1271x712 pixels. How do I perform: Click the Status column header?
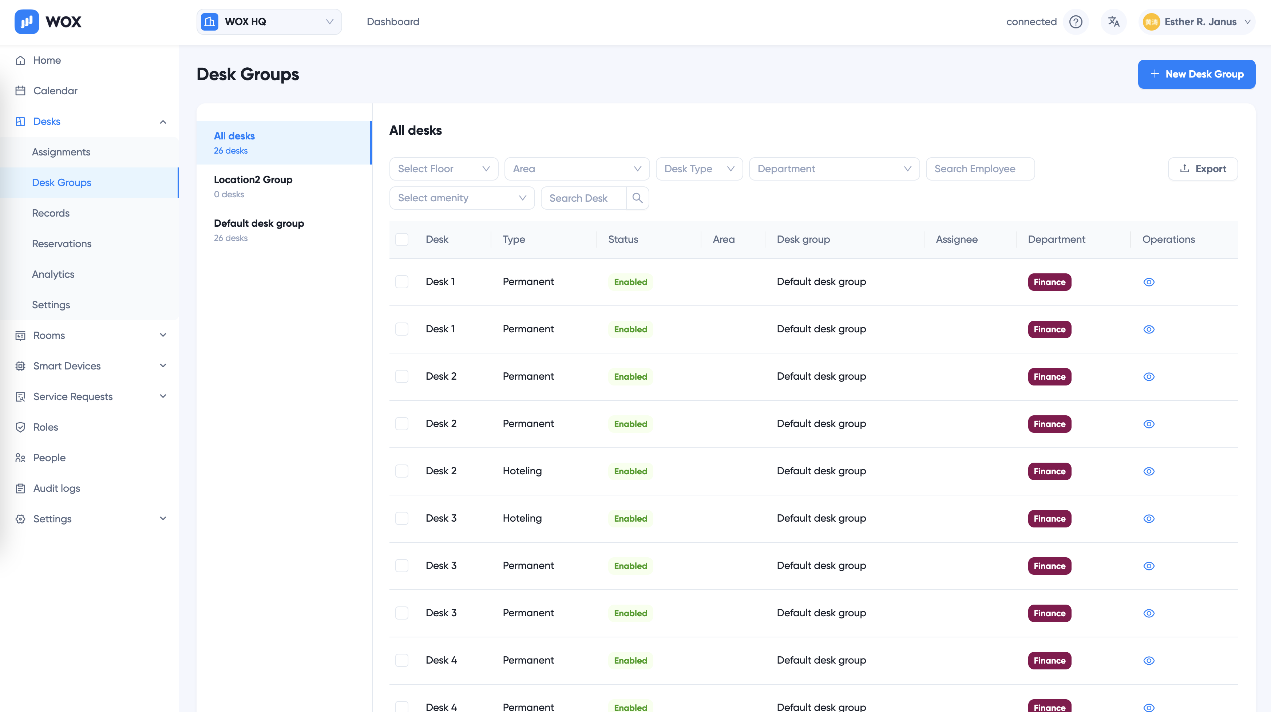pos(623,239)
